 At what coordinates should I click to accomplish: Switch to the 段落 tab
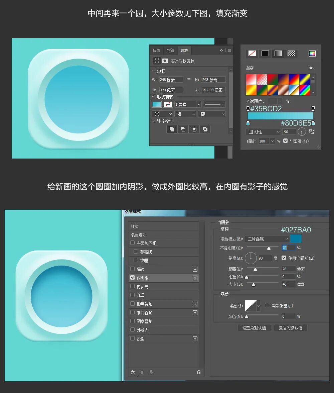tap(157, 51)
